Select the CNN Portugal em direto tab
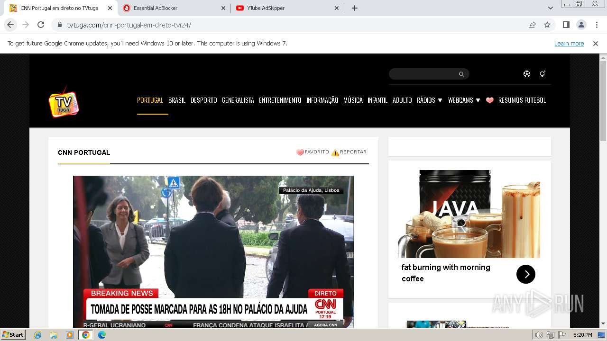607x341 pixels. pyautogui.click(x=61, y=8)
